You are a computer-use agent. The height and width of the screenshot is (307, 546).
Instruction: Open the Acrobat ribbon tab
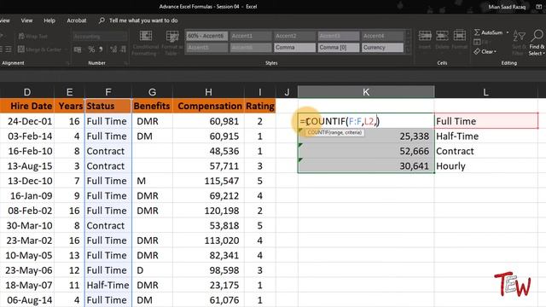pos(77,20)
